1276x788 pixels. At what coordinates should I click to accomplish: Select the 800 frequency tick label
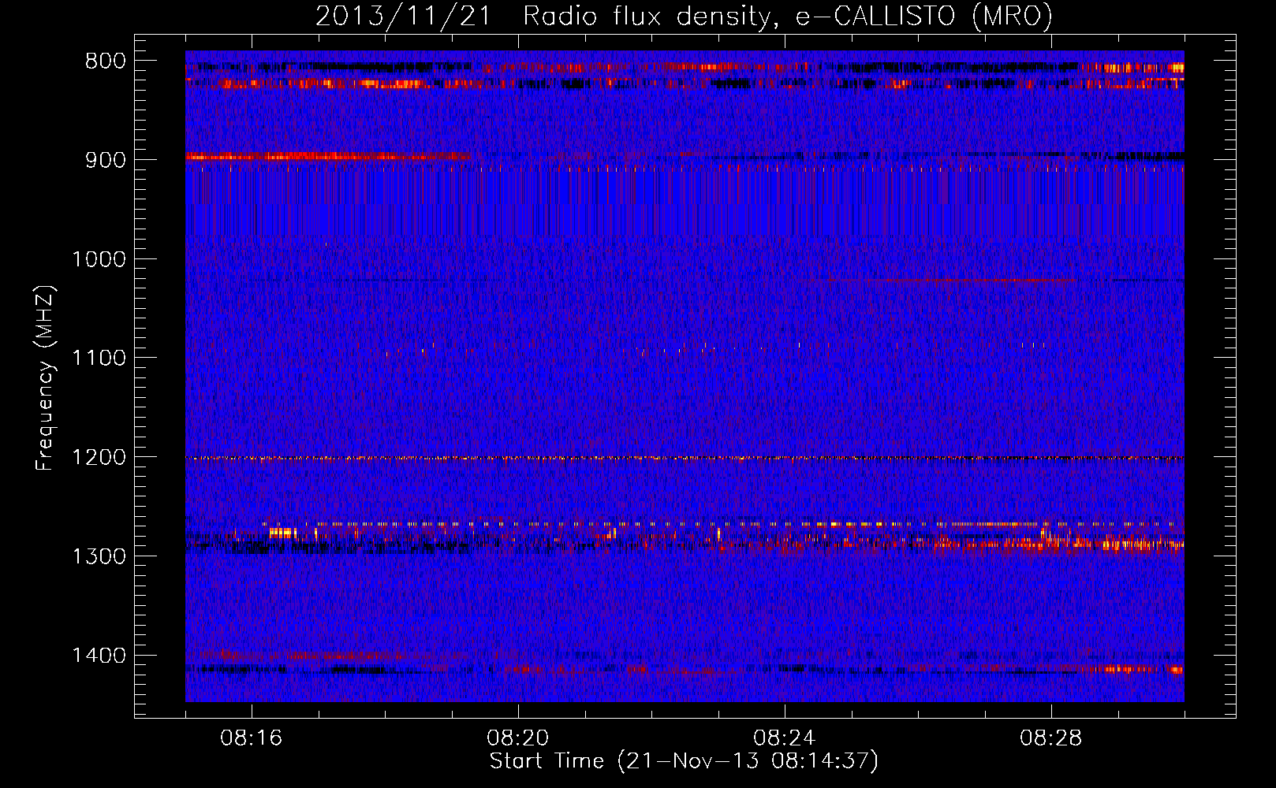click(x=106, y=61)
